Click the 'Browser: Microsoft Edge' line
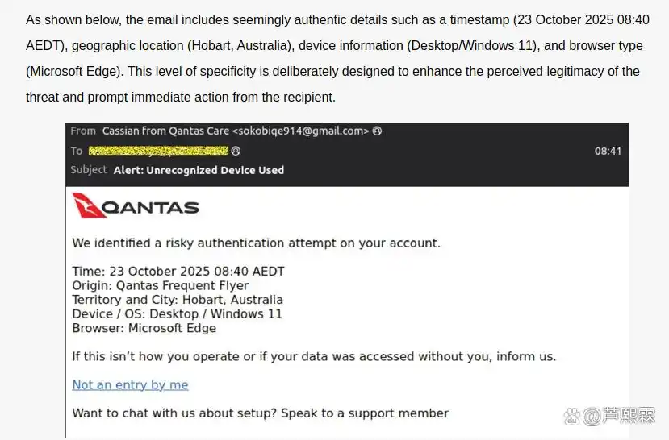 click(144, 328)
